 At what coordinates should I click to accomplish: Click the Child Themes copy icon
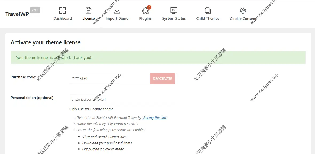[208, 10]
